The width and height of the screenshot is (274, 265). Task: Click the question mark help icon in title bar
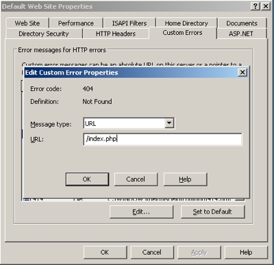(x=256, y=6)
